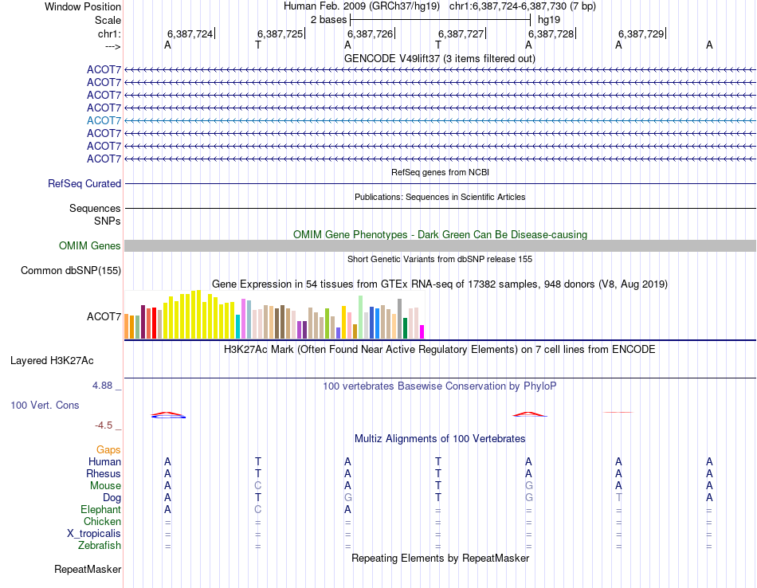Viewport: 757px width, 588px height.
Task: Click the RepeatMasker track label
Action: [88, 570]
